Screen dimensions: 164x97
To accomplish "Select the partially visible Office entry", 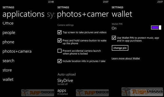I will pyautogui.click(x=8, y=23).
